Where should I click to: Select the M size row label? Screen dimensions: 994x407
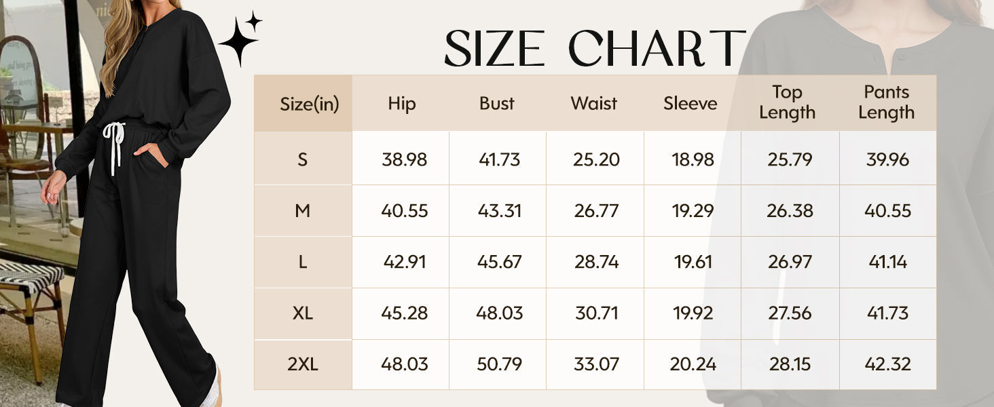click(303, 211)
